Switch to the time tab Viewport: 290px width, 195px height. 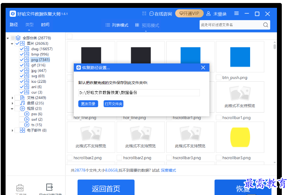pos(45,25)
